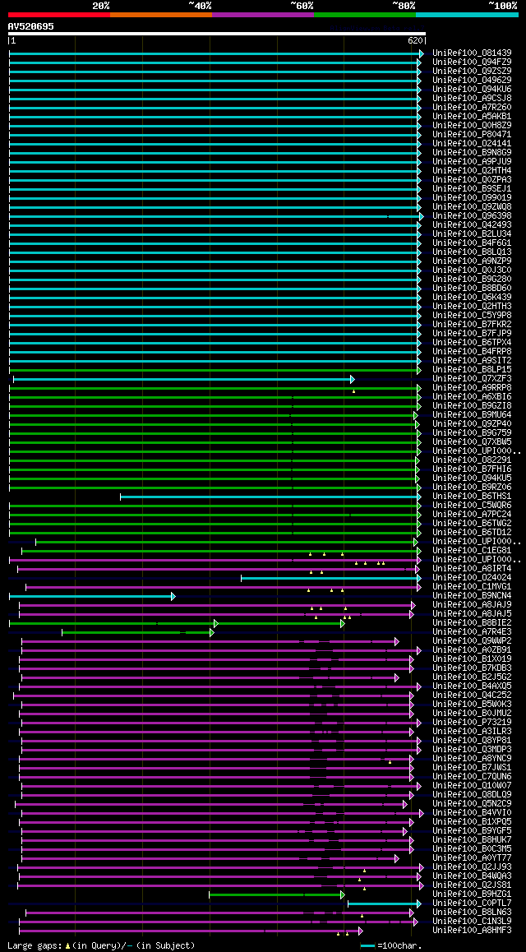Screen dimensions: 526x952
Task: Select the UniRef100_O82291 label
Action: point(472,460)
